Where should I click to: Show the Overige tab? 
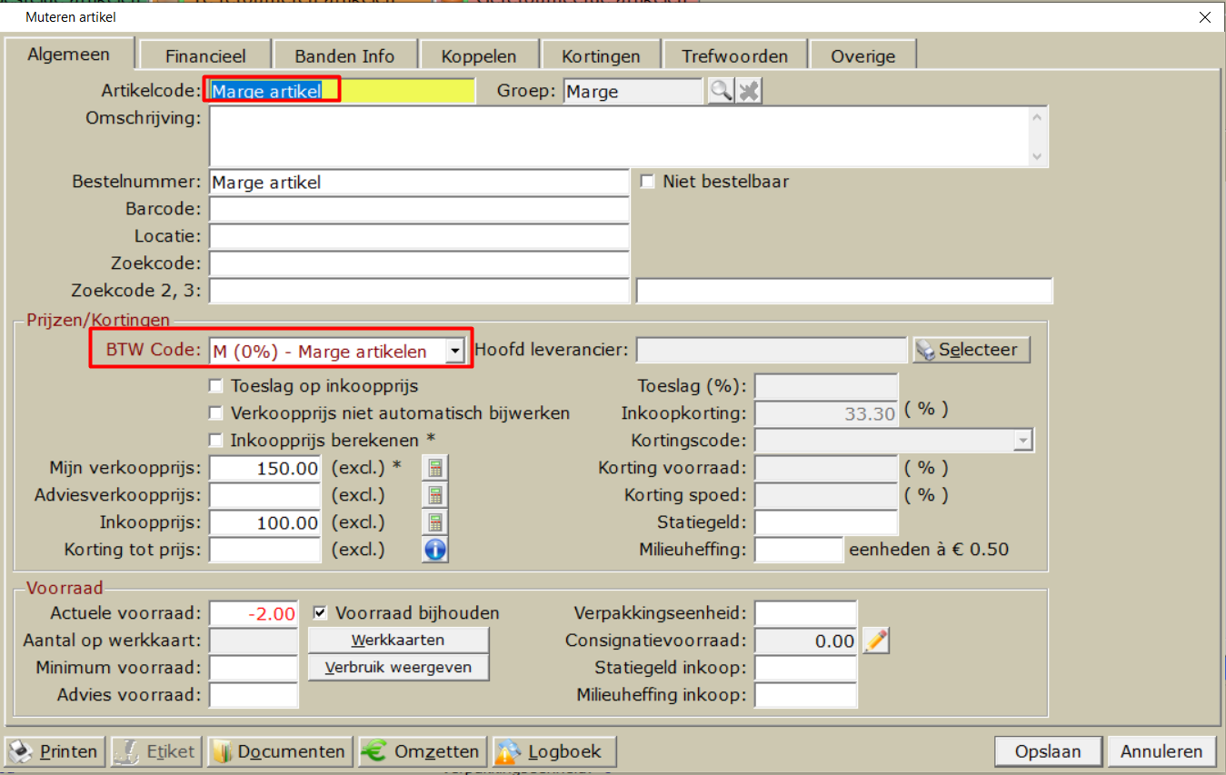[x=862, y=55]
